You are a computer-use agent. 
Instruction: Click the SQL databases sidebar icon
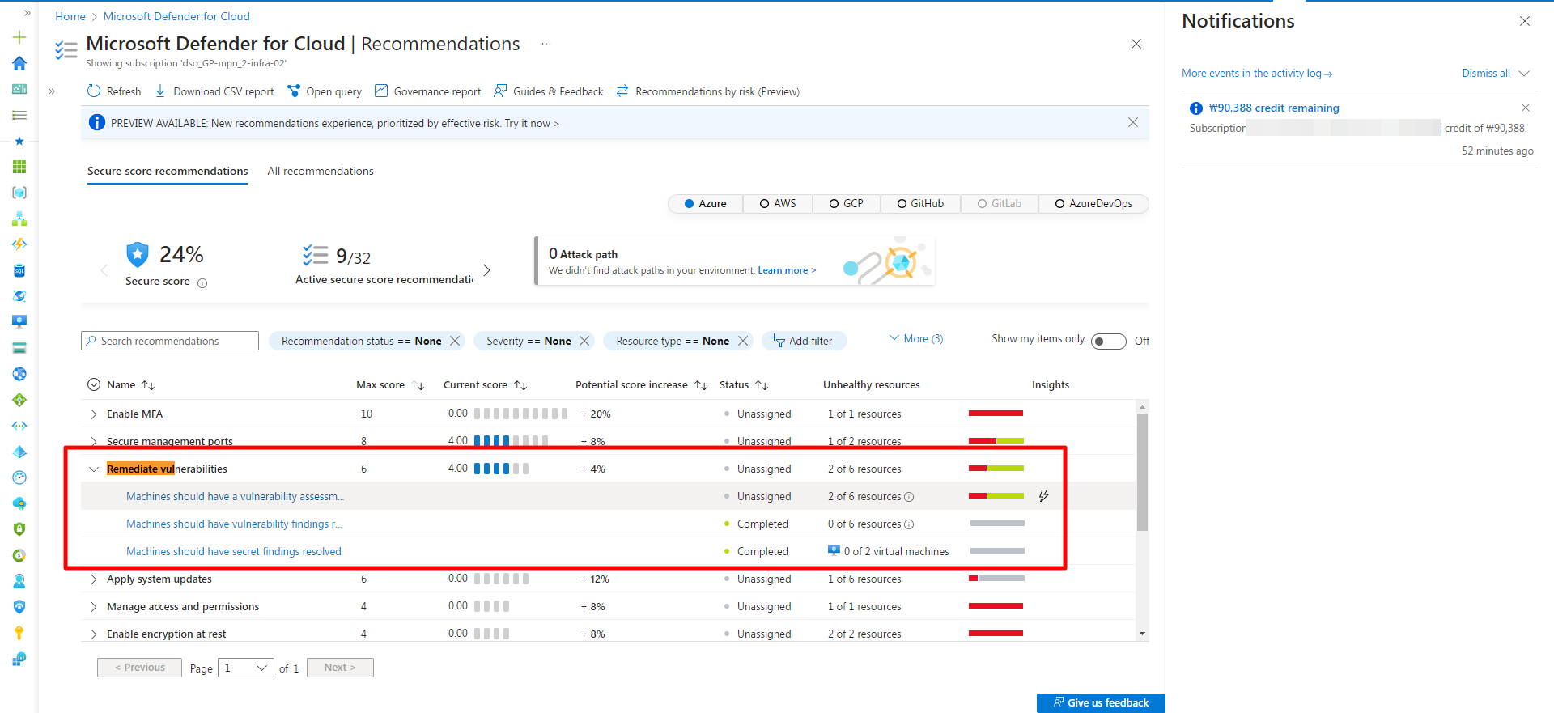click(19, 270)
